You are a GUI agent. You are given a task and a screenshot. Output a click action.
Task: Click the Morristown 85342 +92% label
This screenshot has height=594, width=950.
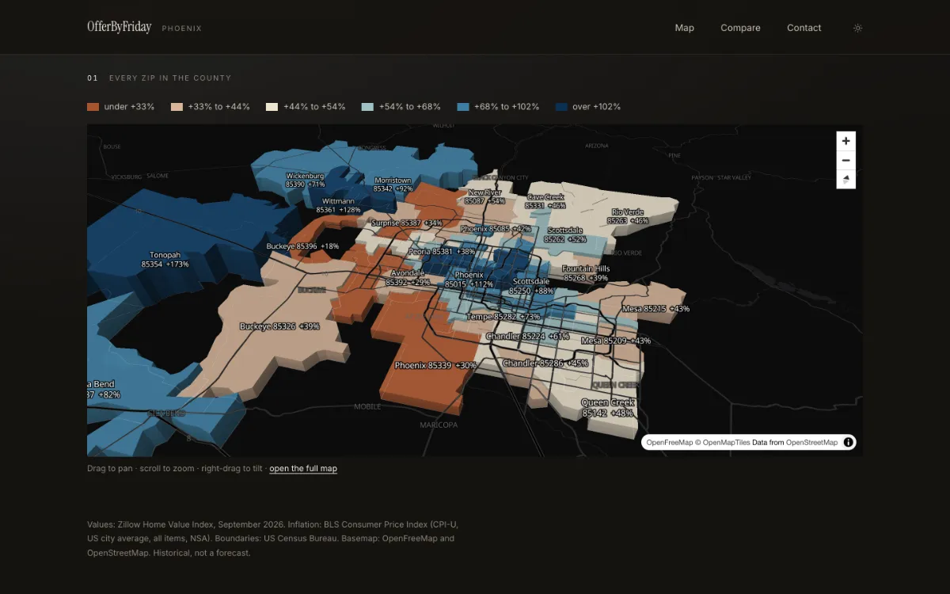pos(393,185)
